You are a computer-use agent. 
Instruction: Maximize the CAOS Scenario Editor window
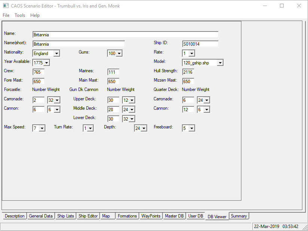click(282, 6)
